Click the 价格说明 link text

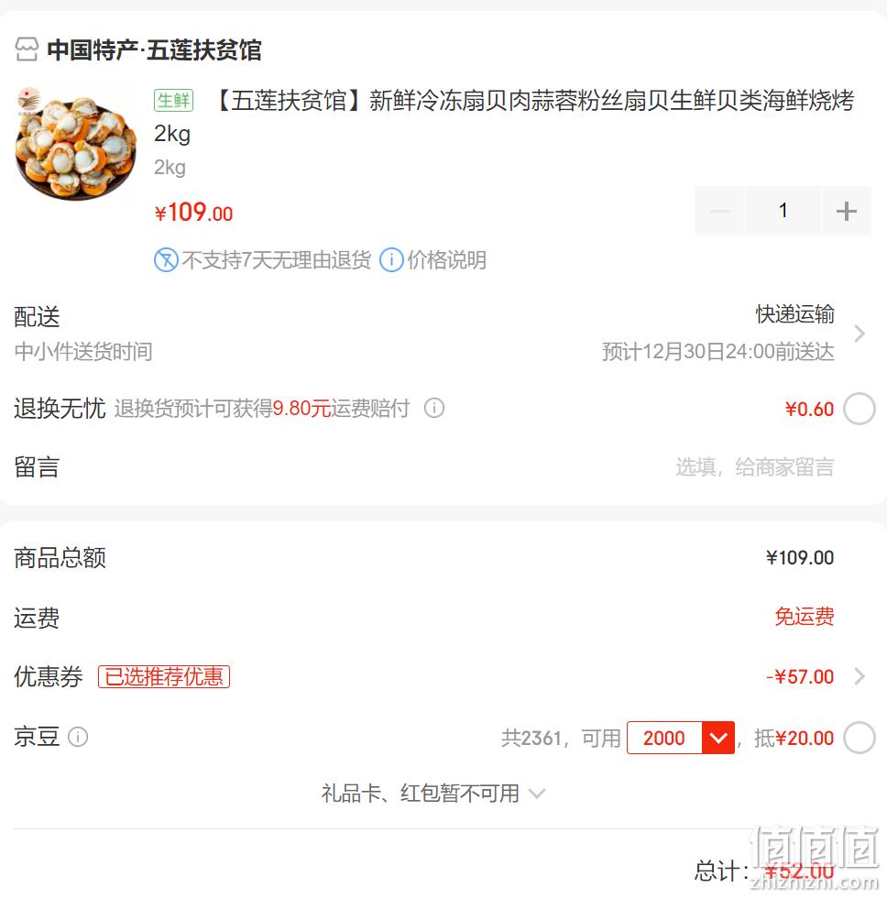[446, 260]
